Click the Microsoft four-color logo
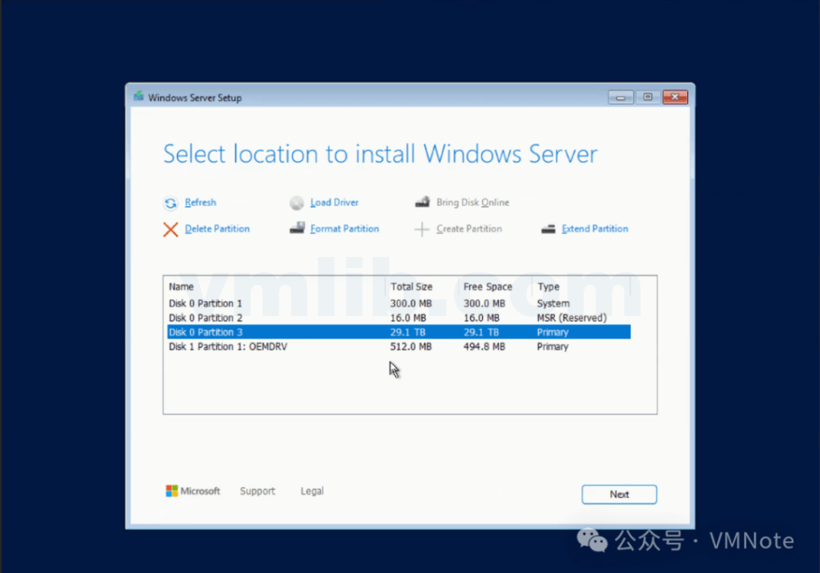Screen dimensions: 820x573 point(171,491)
